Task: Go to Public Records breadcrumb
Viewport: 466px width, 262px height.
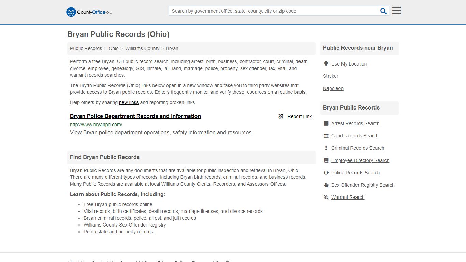Action: point(86,48)
